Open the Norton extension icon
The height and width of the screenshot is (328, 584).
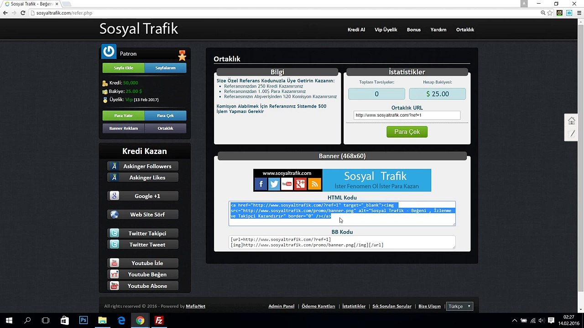pos(560,13)
